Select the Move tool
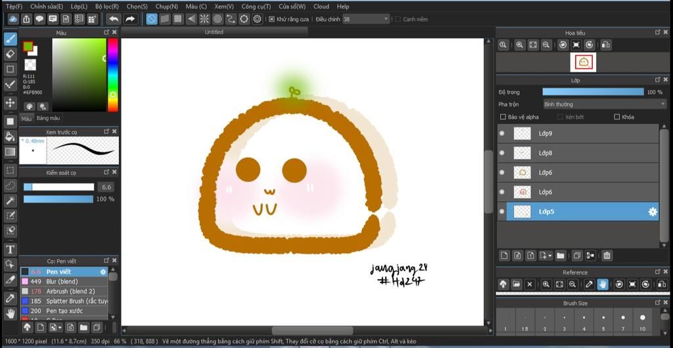673x348 pixels. click(11, 103)
